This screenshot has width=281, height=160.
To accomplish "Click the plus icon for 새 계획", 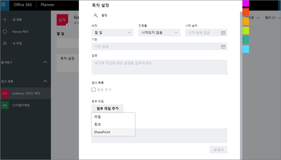I will (5, 19).
